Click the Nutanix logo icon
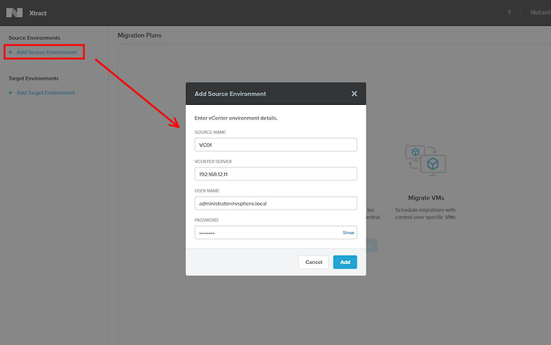 coord(15,13)
